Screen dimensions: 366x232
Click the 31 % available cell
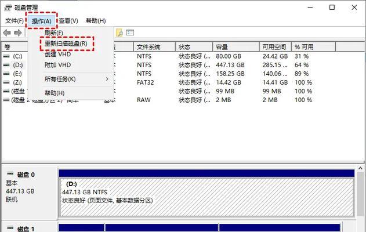[x=302, y=56]
